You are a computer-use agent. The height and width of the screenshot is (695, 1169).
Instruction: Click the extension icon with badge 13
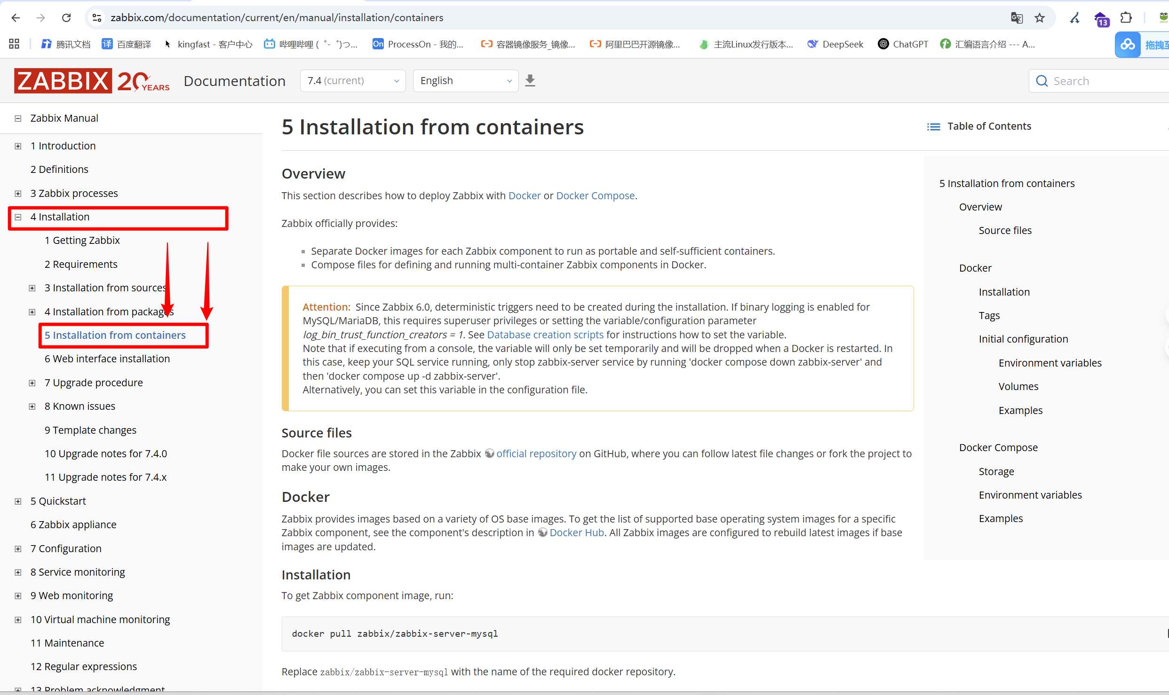(x=1101, y=19)
